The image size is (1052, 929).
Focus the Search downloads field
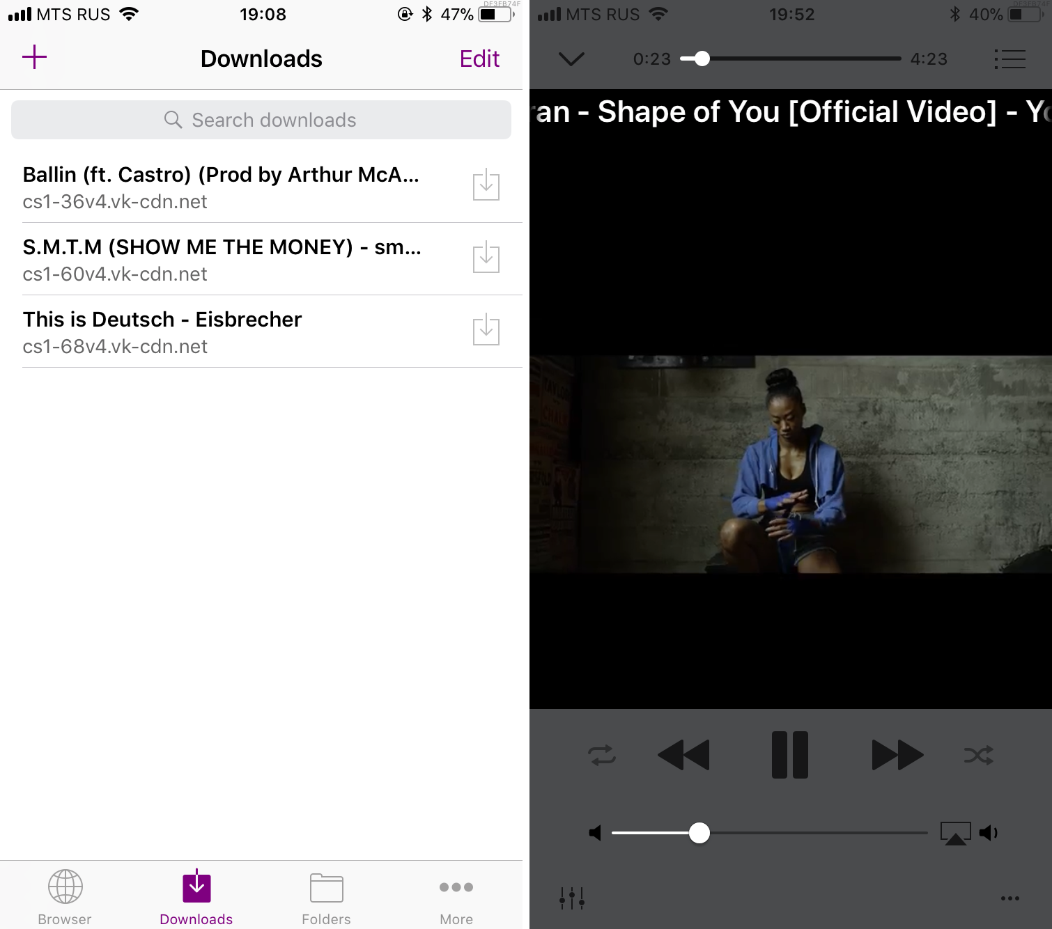pyautogui.click(x=261, y=120)
